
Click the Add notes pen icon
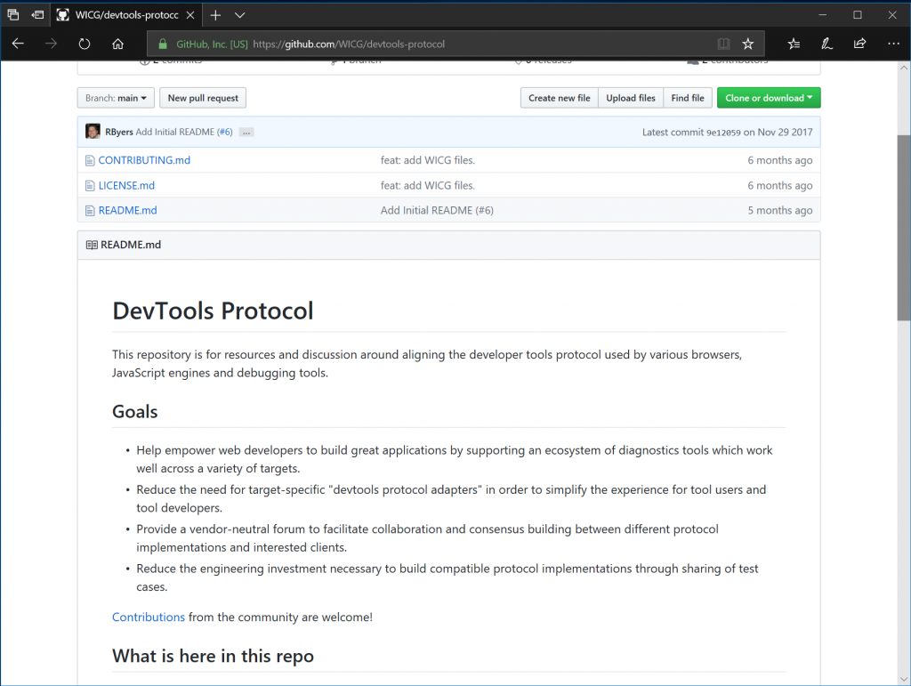[x=826, y=44]
